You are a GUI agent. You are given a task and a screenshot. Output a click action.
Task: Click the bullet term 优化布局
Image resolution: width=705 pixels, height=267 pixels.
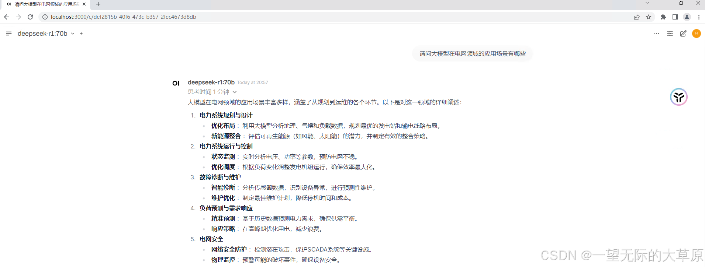click(223, 126)
